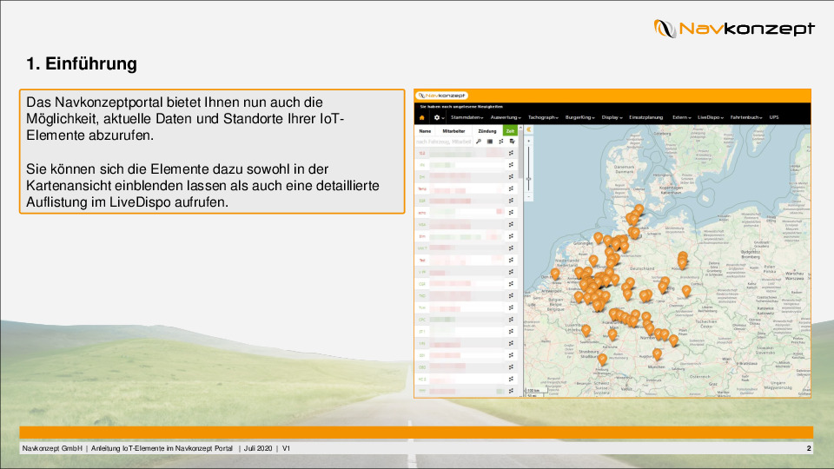Click route icon in the Test row

[511, 260]
